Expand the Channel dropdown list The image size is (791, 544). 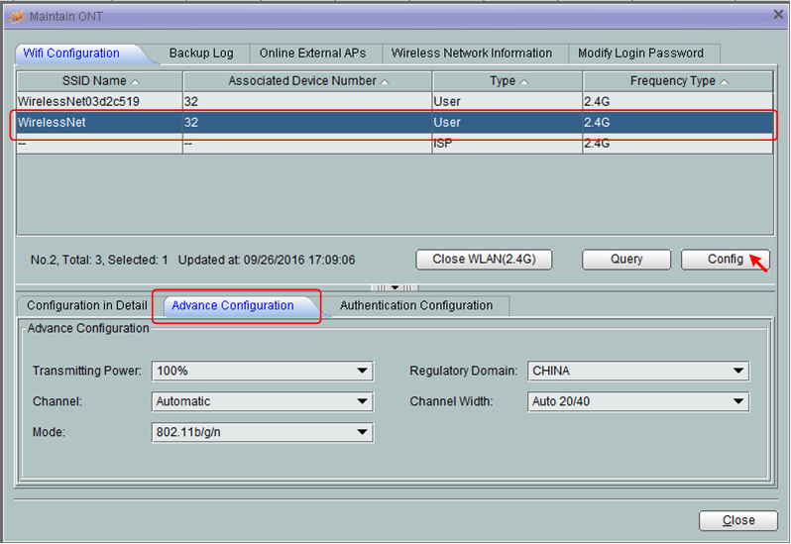263,402
